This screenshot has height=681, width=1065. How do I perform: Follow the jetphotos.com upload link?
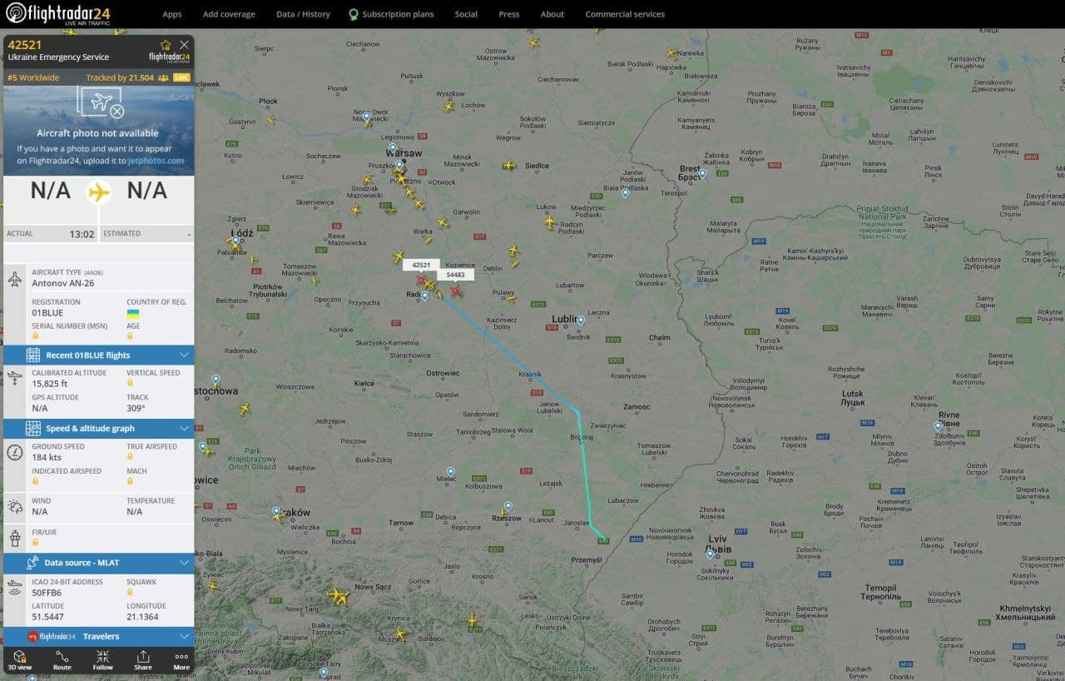point(156,161)
